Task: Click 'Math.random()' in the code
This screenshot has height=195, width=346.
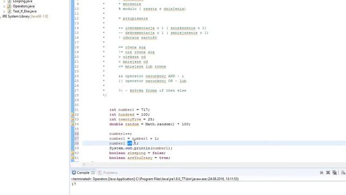Action: coord(160,124)
